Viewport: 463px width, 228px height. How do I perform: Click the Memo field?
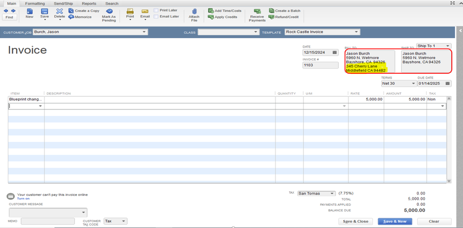coord(48,221)
